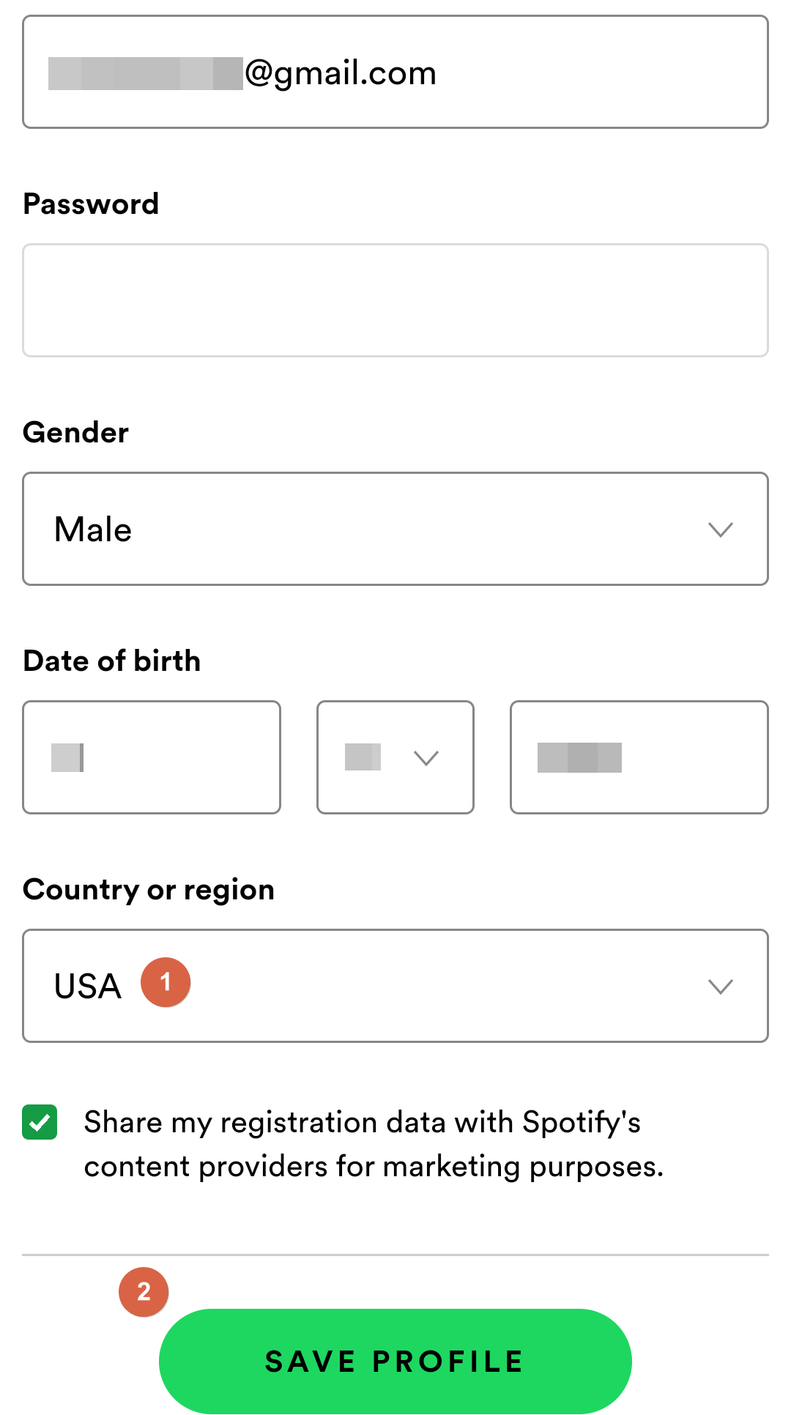Focus the empty Password input field

click(395, 300)
